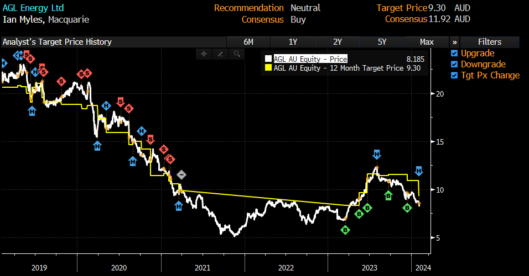Viewport: 529px width, 276px height.
Task: Click the consensus target 11.92 value
Action: [x=439, y=19]
